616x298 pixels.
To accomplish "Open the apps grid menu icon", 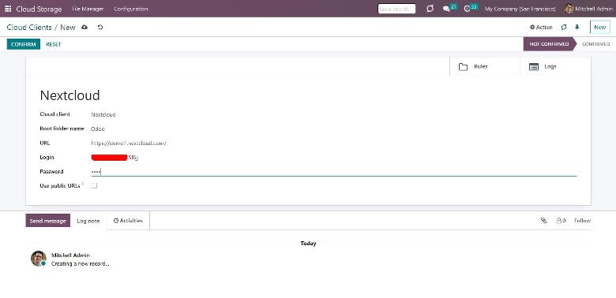I will pyautogui.click(x=8, y=9).
